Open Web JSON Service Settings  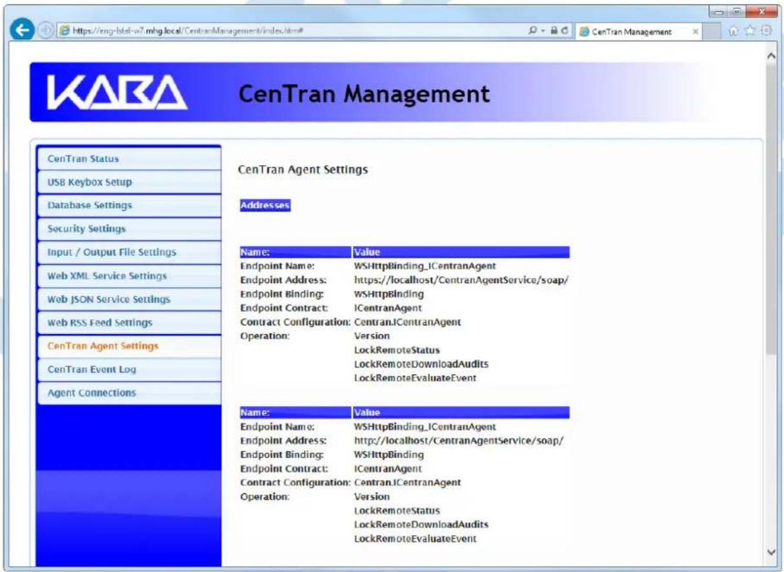[129, 299]
